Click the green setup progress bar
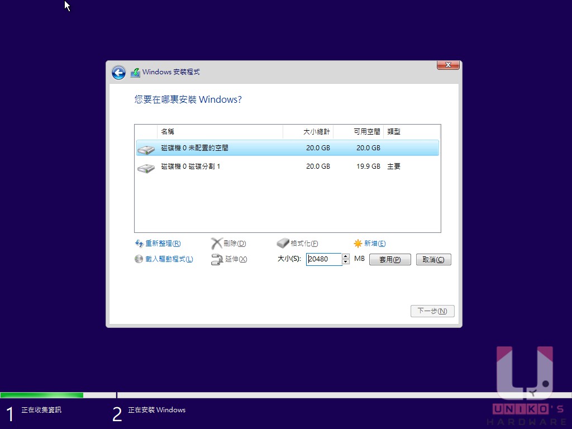The width and height of the screenshot is (572, 429). (x=41, y=395)
